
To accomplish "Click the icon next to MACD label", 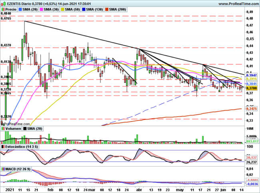I will (3, 169).
